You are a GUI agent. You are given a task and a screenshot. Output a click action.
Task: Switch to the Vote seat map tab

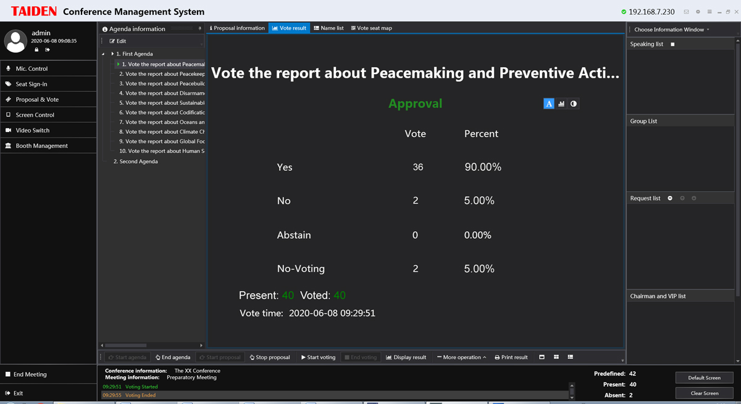tap(371, 28)
